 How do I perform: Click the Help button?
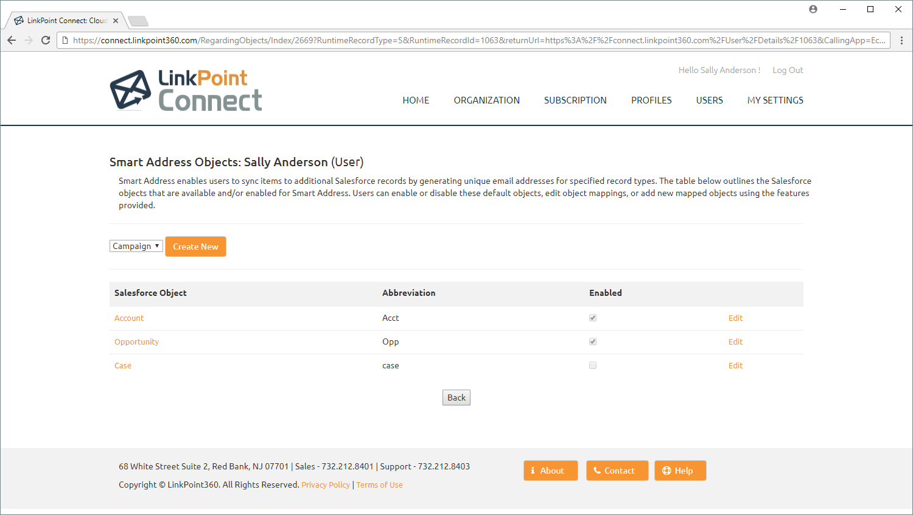[680, 471]
